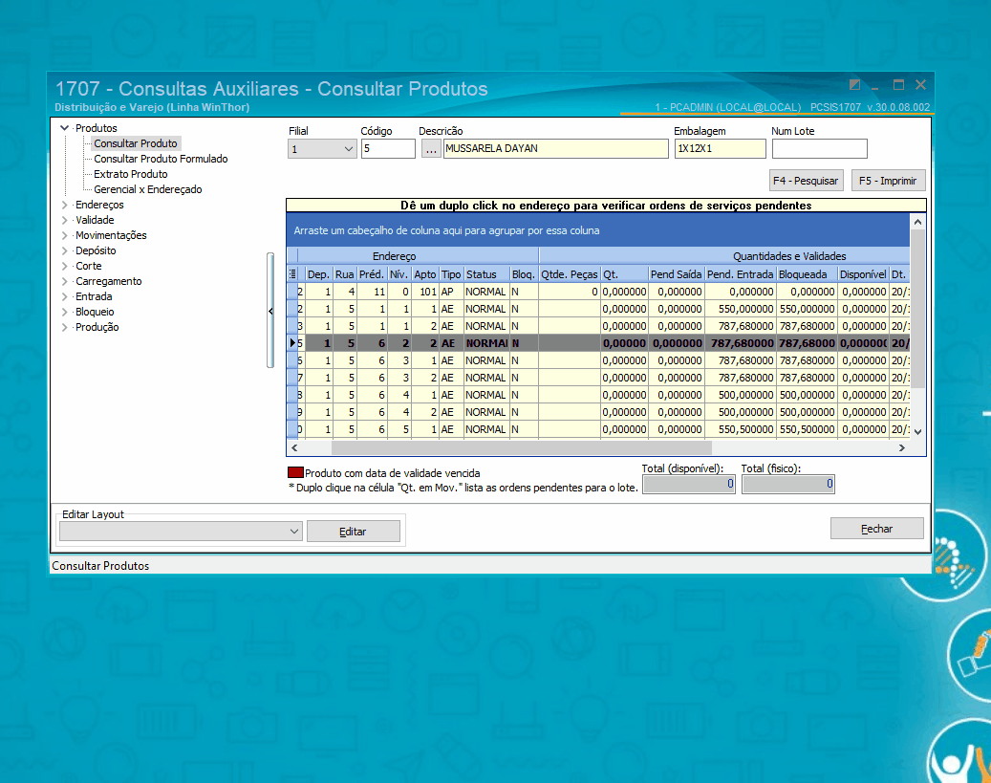Screen dimensions: 991x783
Task: Focus the Num Lote input field
Action: [x=819, y=148]
